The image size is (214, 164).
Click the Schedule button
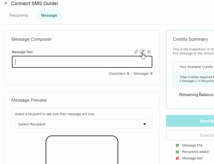coord(190,135)
